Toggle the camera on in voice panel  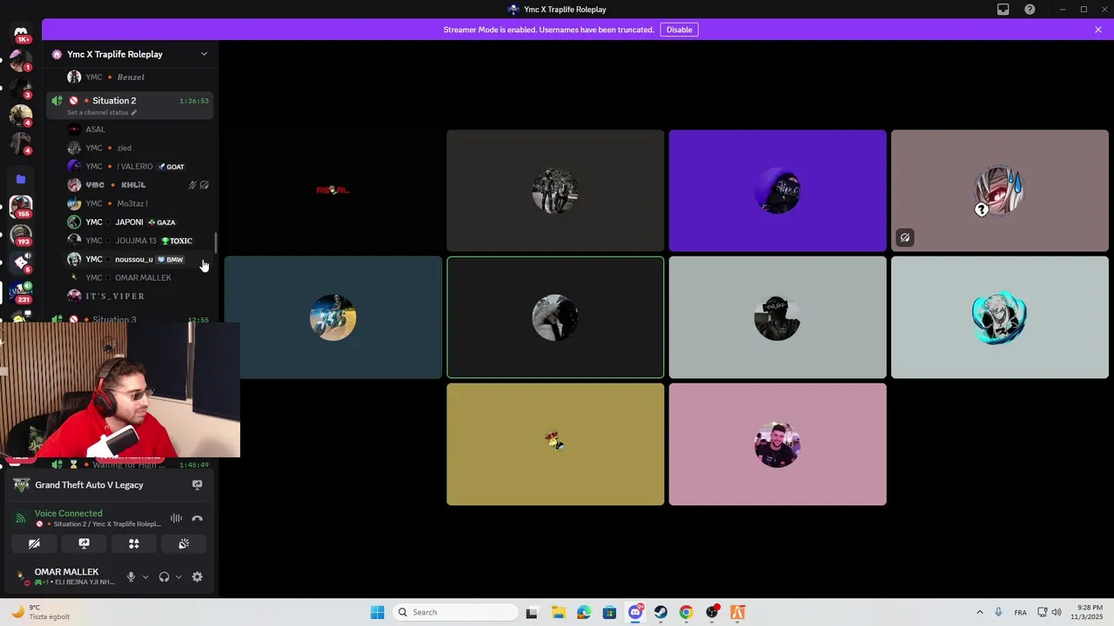[x=34, y=543]
